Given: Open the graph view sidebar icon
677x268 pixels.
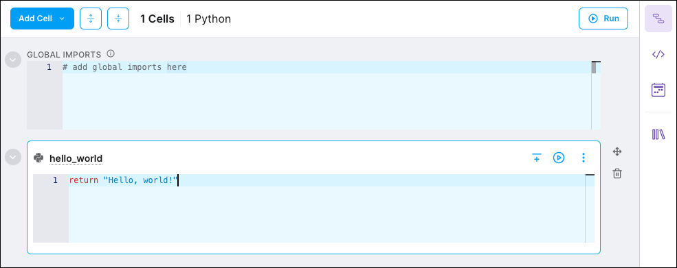Looking at the screenshot, I should tap(658, 19).
